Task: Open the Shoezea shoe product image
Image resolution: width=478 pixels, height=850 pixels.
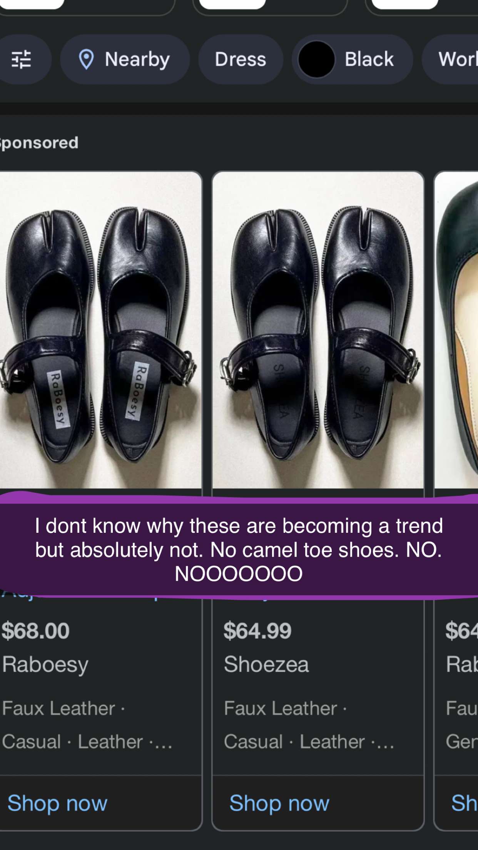Action: [x=318, y=330]
